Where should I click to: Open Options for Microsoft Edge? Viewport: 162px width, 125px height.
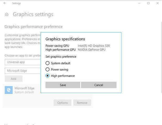tap(62, 103)
